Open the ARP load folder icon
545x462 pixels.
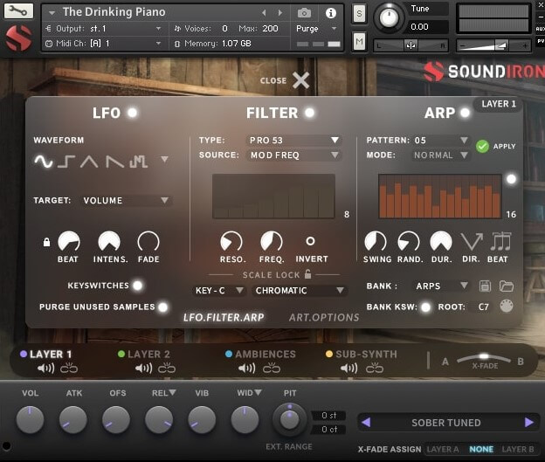tap(506, 286)
